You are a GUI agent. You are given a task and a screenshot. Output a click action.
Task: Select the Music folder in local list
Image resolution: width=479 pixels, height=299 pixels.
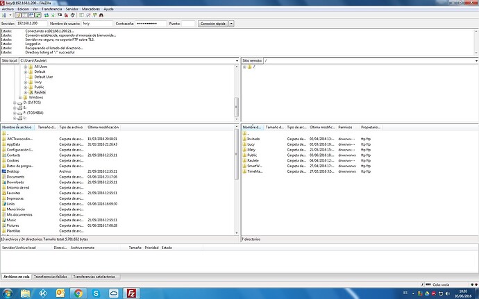click(11, 220)
